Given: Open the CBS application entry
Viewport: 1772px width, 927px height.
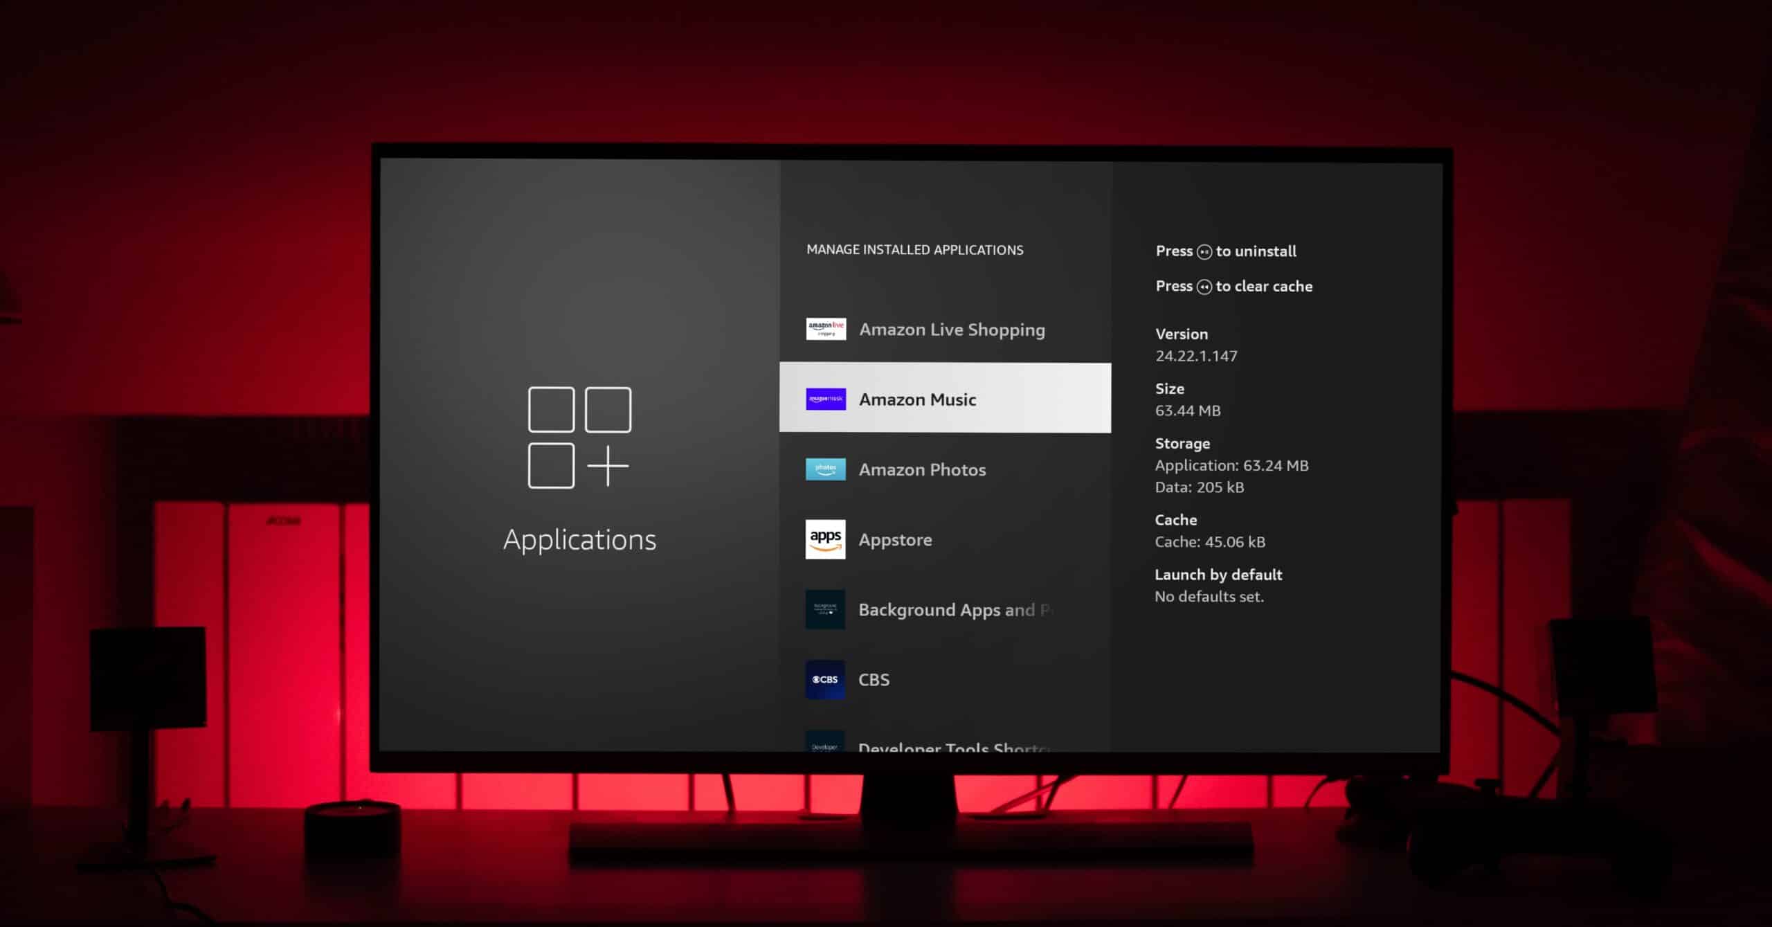Looking at the screenshot, I should pos(946,679).
